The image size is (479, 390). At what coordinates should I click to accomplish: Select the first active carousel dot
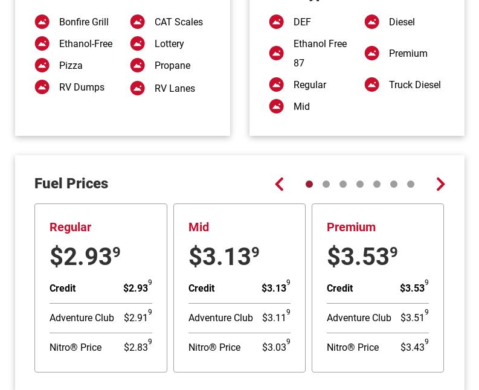pos(309,184)
